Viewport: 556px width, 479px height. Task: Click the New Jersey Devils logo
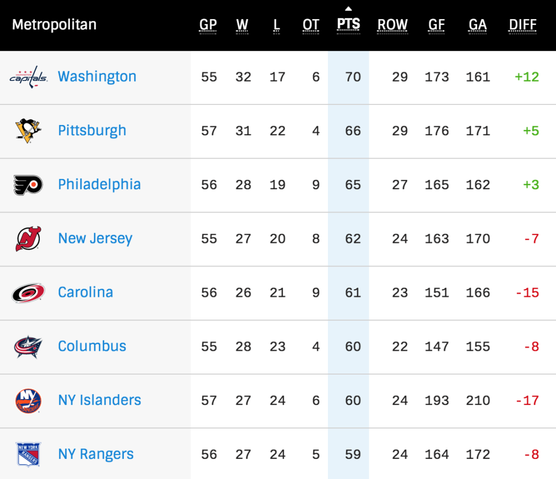click(x=28, y=239)
